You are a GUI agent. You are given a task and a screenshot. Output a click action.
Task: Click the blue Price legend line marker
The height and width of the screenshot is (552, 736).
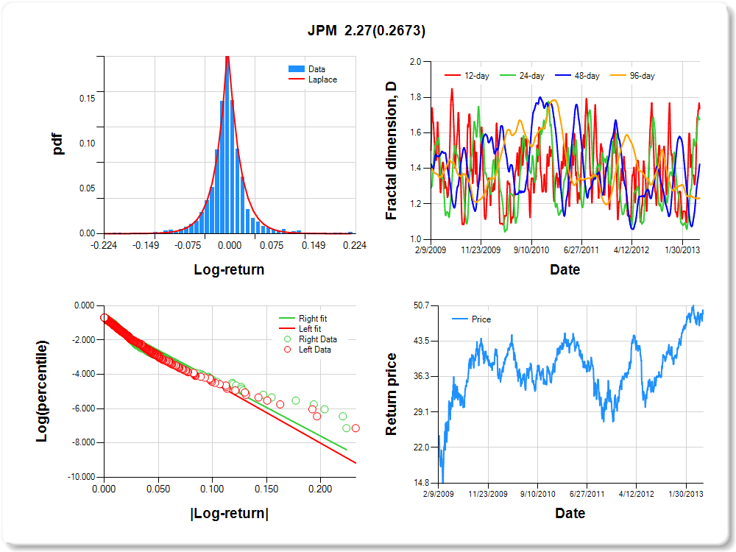click(x=459, y=319)
